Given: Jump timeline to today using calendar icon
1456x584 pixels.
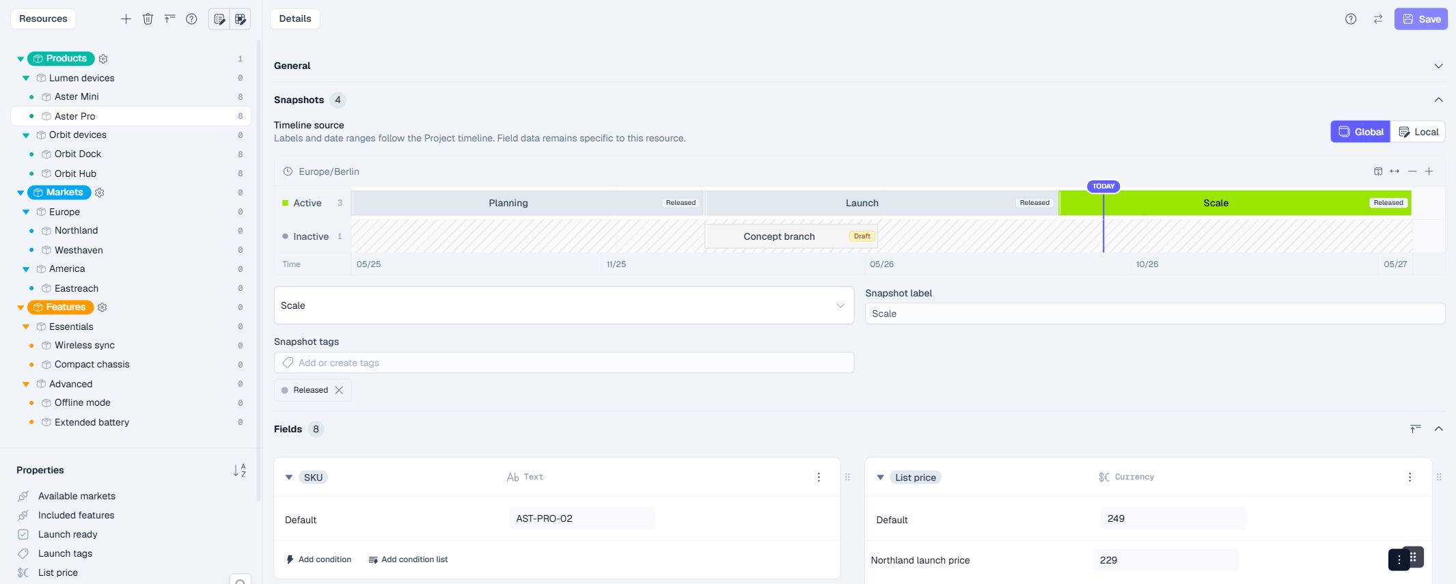Looking at the screenshot, I should (1378, 171).
